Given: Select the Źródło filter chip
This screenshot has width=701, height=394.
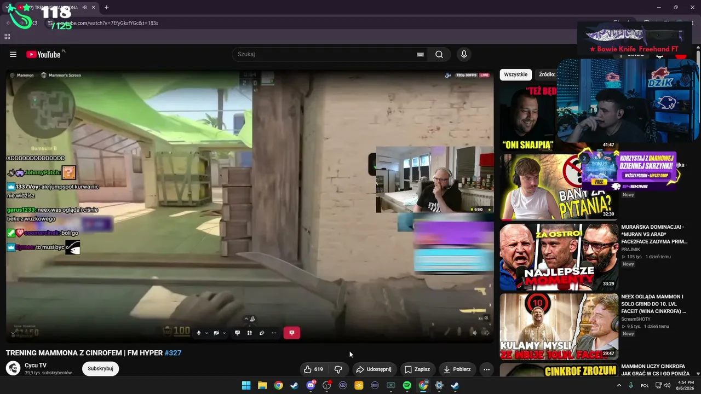Looking at the screenshot, I should click(547, 74).
